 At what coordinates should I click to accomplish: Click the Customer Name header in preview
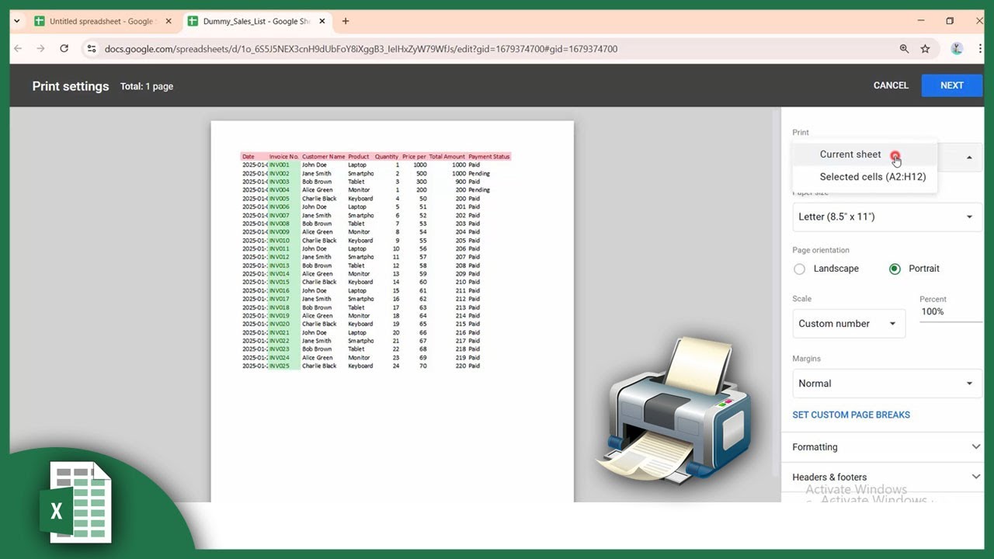[x=323, y=157]
